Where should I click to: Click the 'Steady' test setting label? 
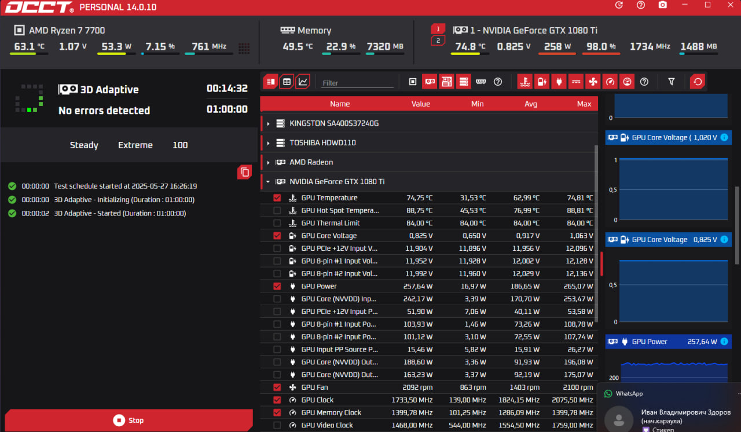pyautogui.click(x=84, y=145)
